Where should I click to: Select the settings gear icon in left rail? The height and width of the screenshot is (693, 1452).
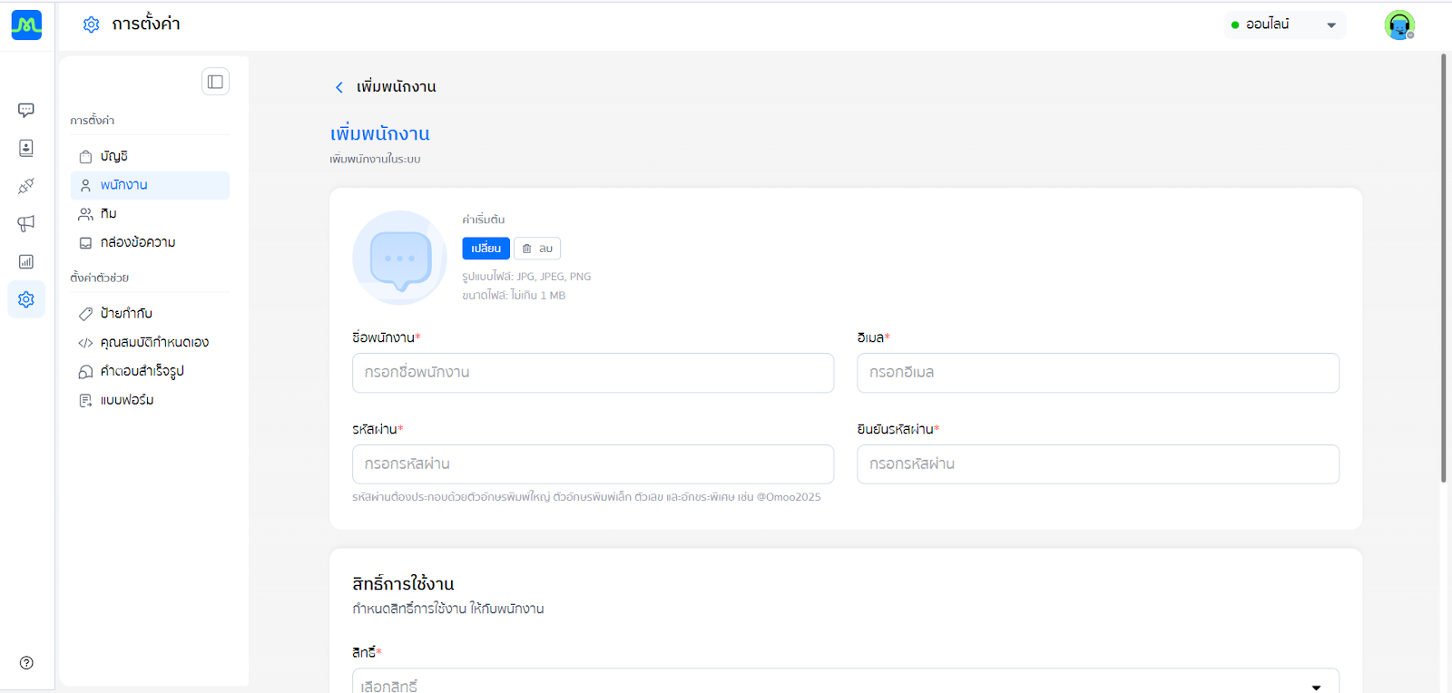click(x=26, y=299)
